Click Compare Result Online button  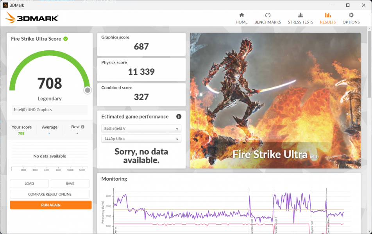(x=50, y=194)
